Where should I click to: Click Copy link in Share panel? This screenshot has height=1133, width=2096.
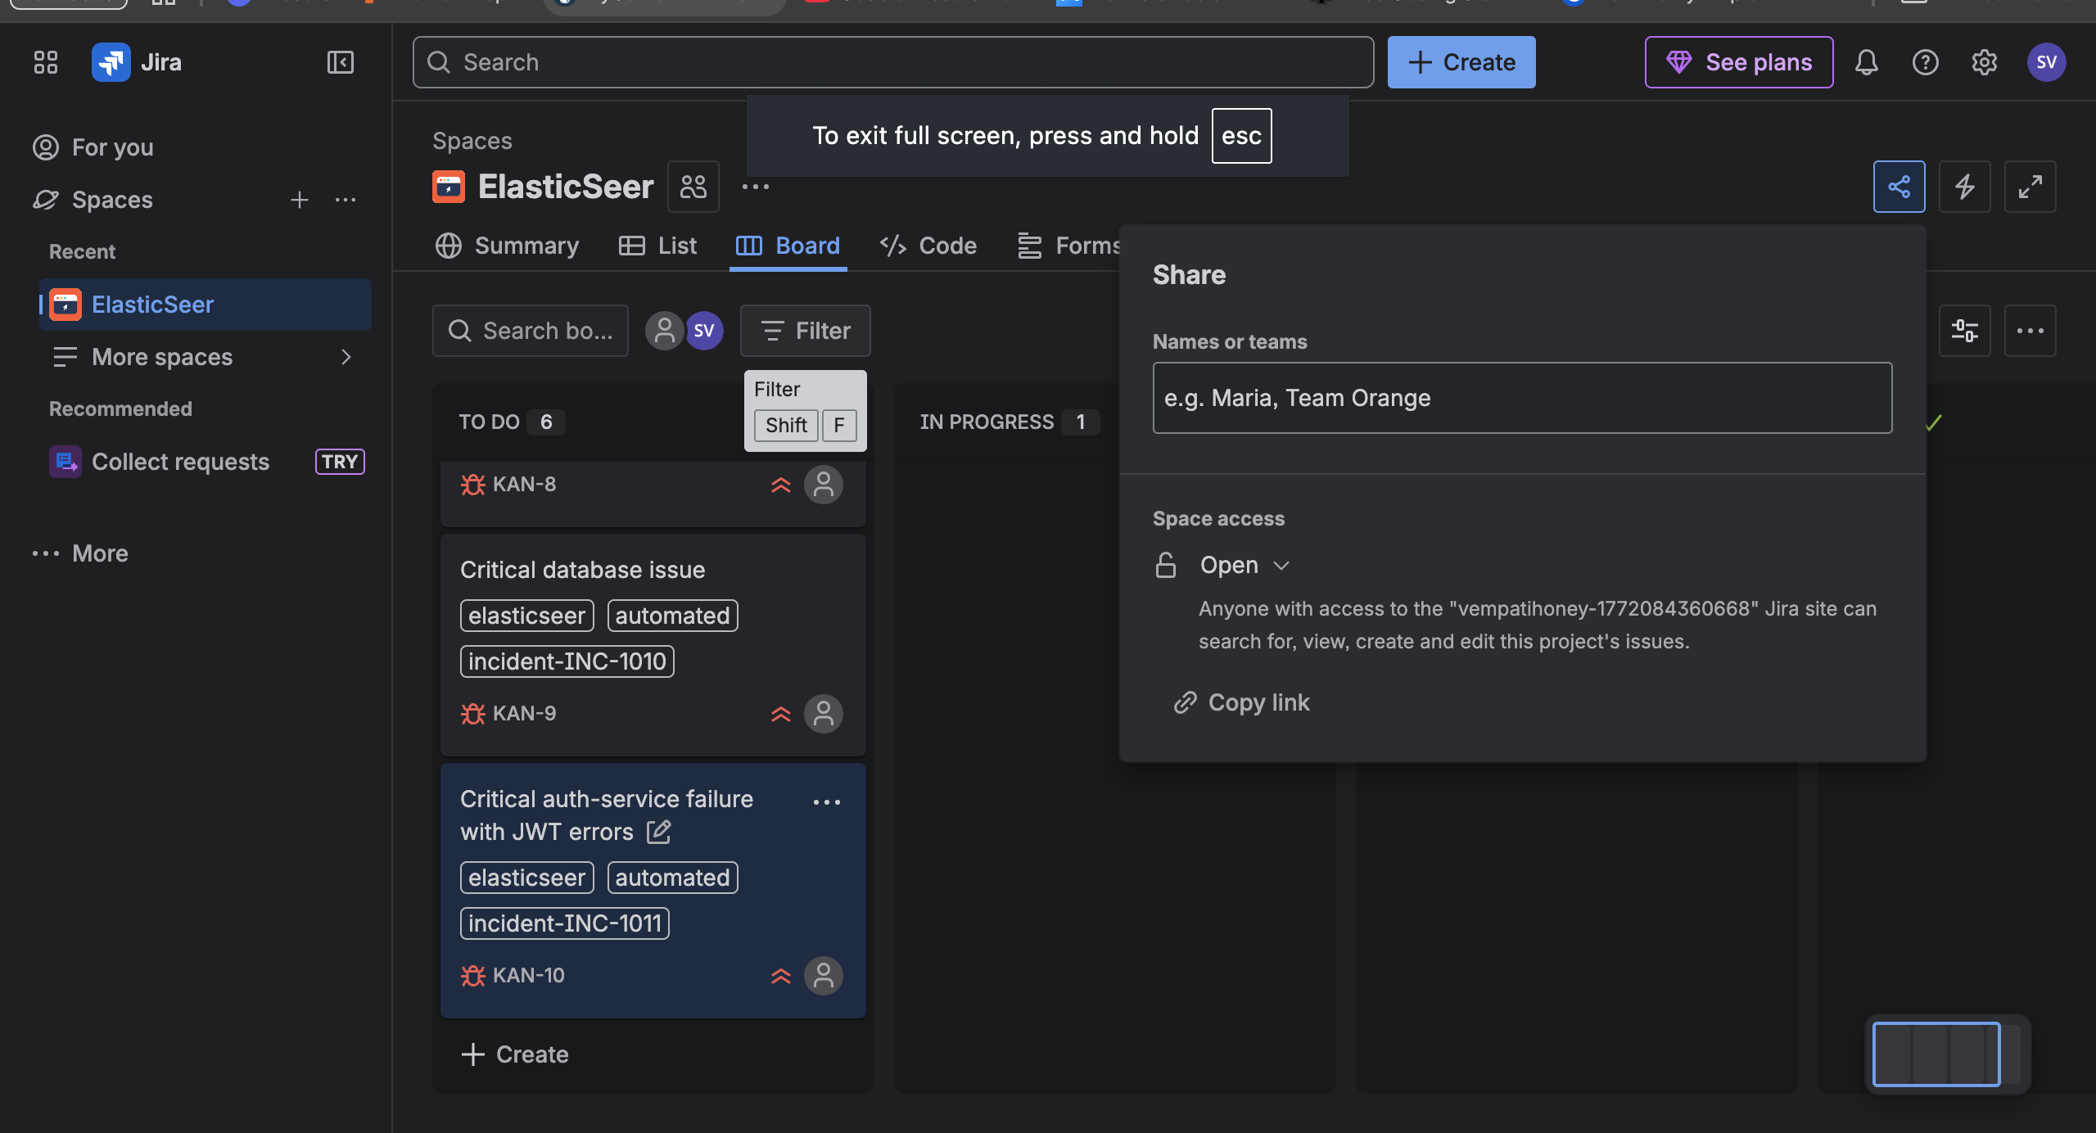[x=1242, y=702]
